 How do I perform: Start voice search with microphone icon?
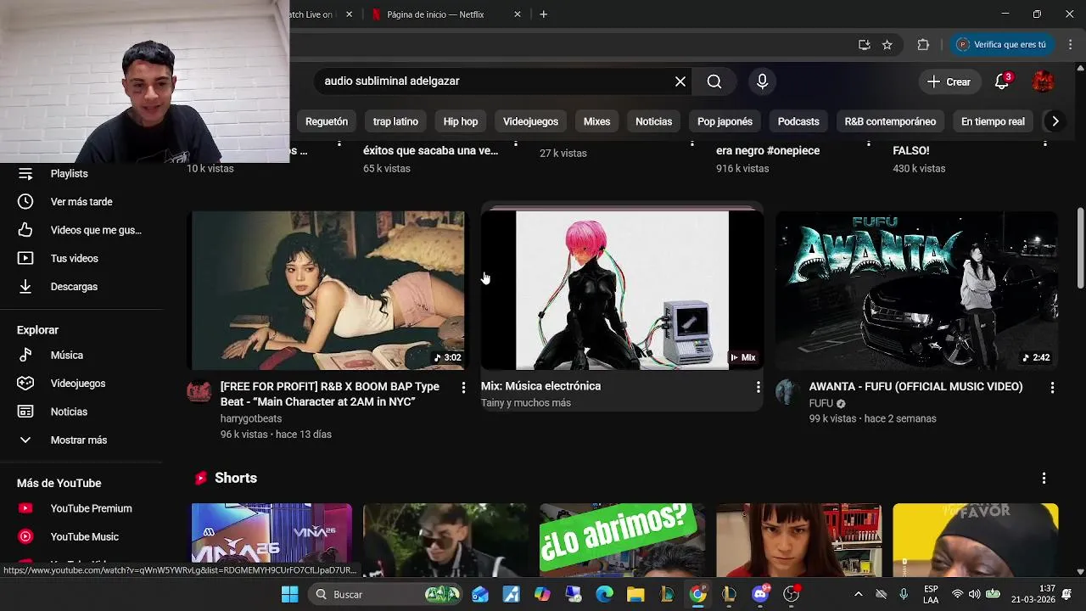(x=762, y=81)
